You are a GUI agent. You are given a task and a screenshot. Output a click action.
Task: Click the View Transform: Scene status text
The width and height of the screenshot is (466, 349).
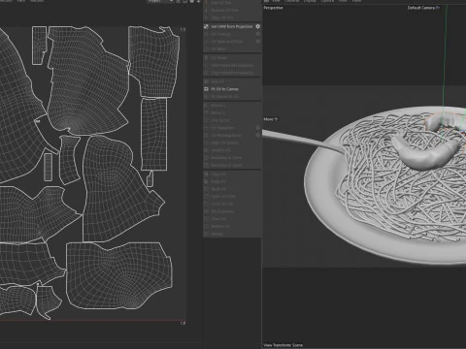(x=283, y=345)
